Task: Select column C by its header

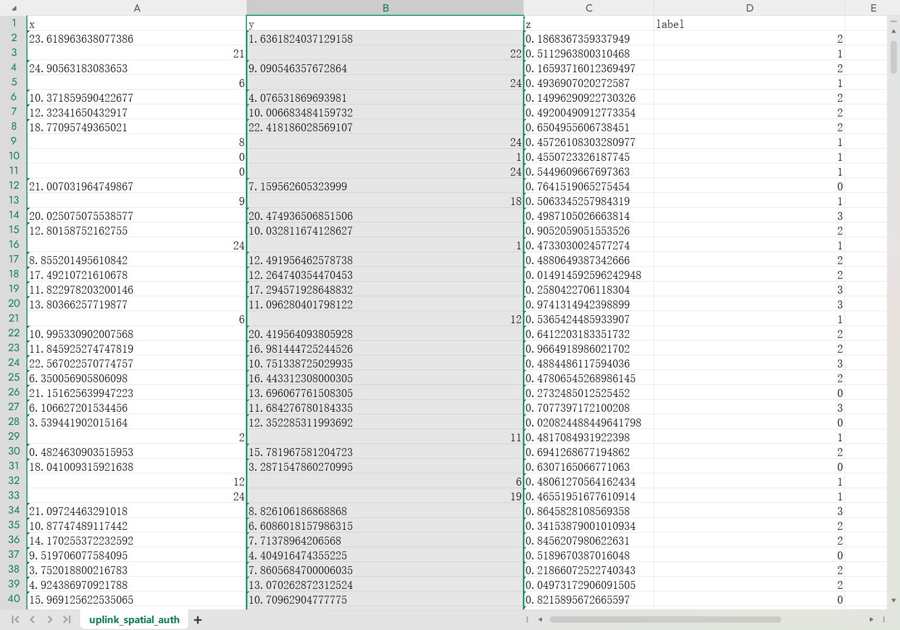Action: point(589,8)
